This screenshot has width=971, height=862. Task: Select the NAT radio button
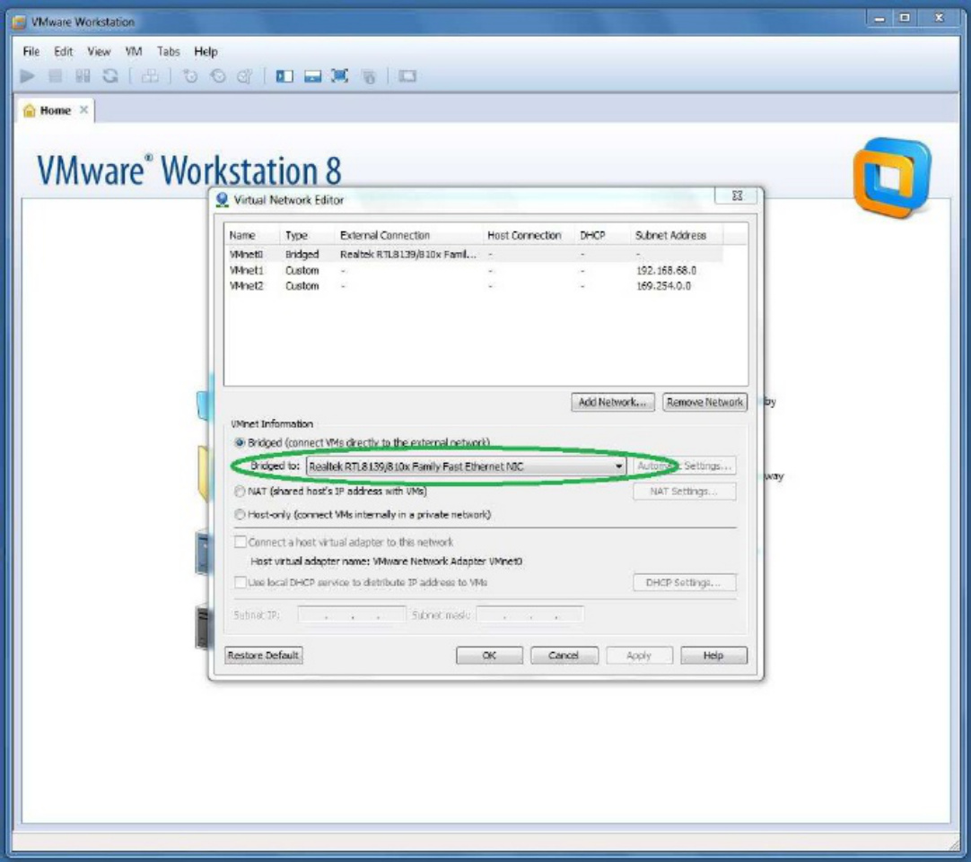pyautogui.click(x=240, y=492)
